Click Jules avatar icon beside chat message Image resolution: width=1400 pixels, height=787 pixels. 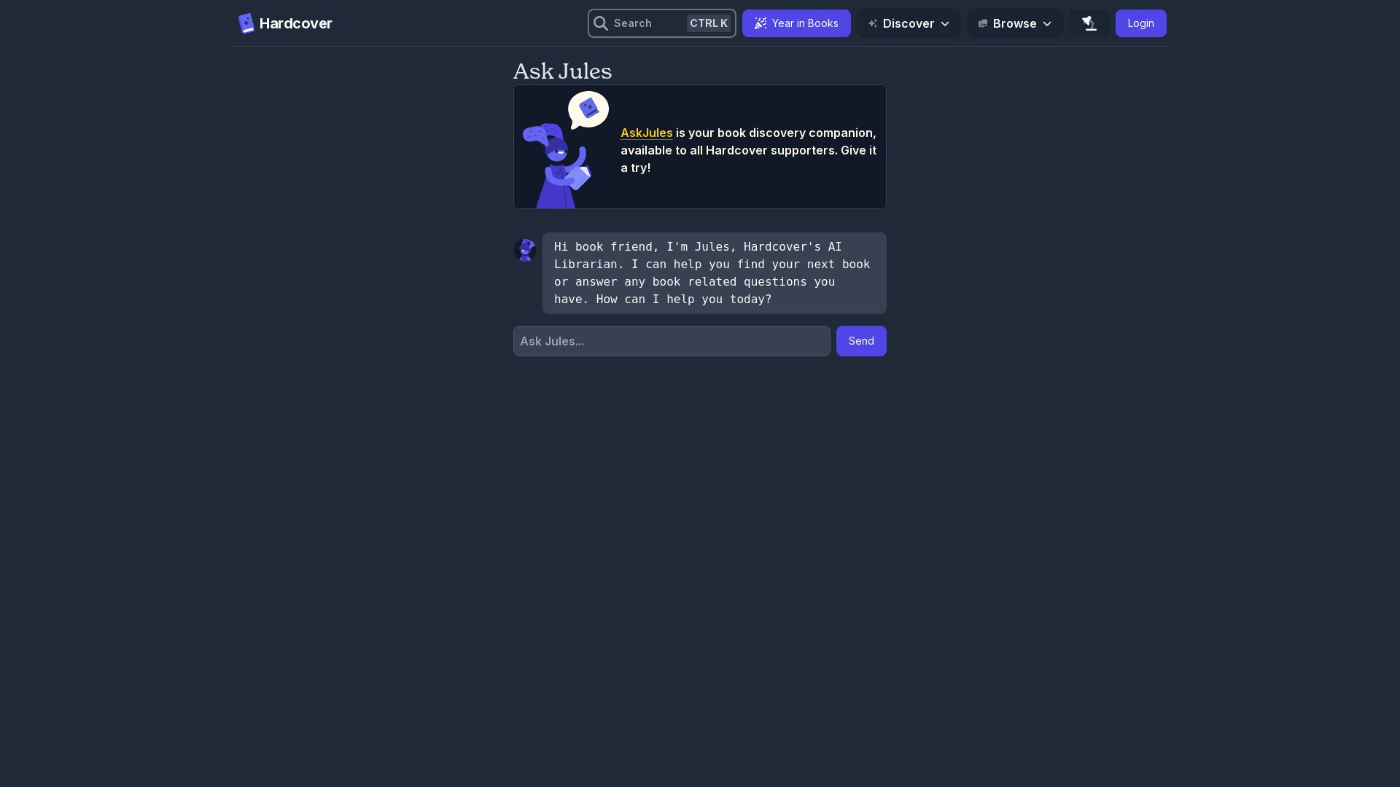tap(525, 250)
